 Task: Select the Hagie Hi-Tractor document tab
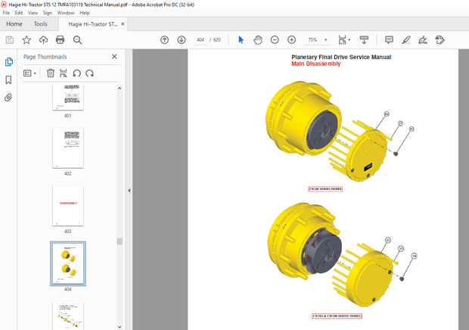[x=93, y=24]
